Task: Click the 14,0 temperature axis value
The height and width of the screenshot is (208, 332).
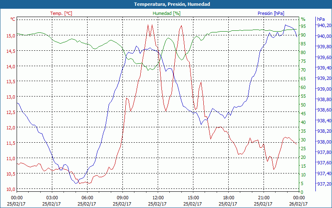Action: pyautogui.click(x=11, y=67)
